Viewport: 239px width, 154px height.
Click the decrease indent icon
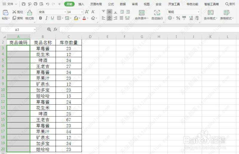coord(122,12)
